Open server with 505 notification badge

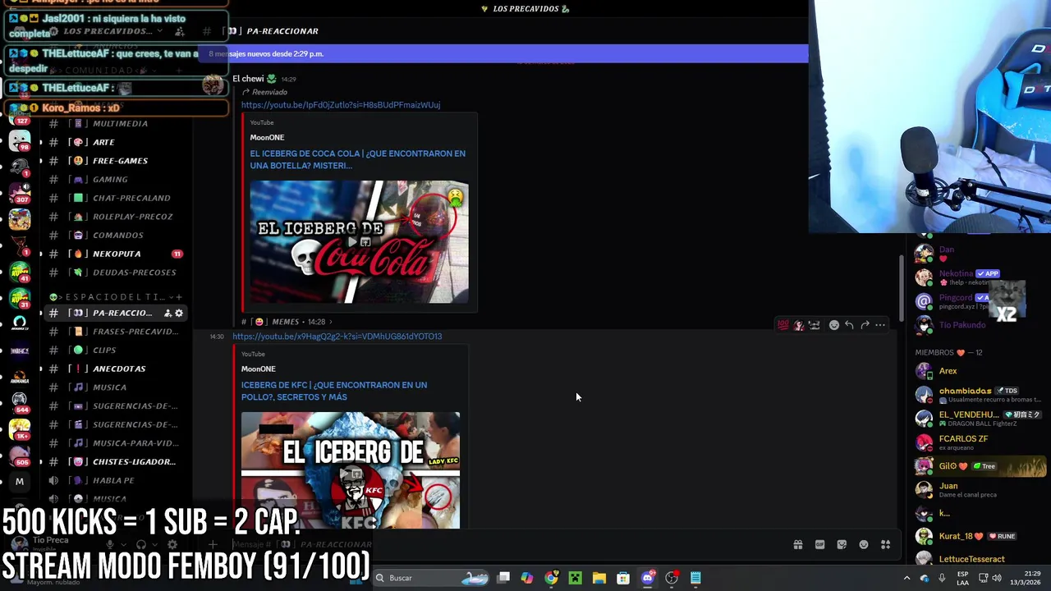20,455
